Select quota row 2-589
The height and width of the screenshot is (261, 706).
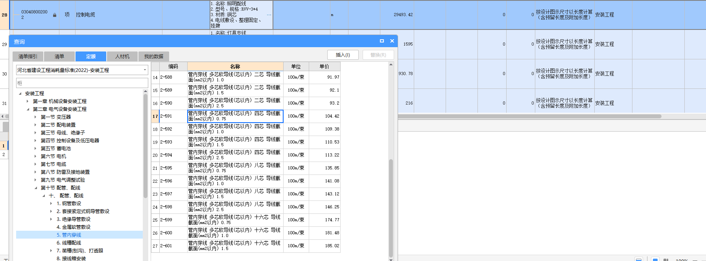coord(246,90)
